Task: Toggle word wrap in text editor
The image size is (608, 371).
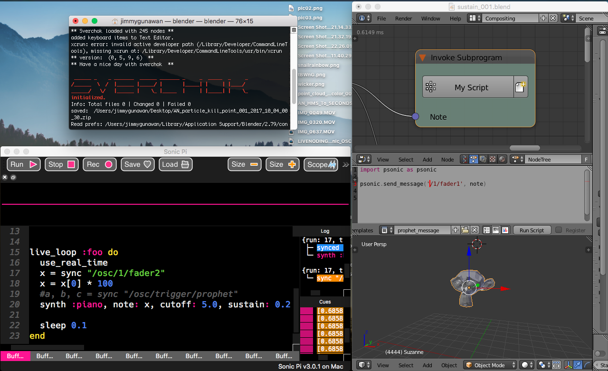Action: click(496, 230)
